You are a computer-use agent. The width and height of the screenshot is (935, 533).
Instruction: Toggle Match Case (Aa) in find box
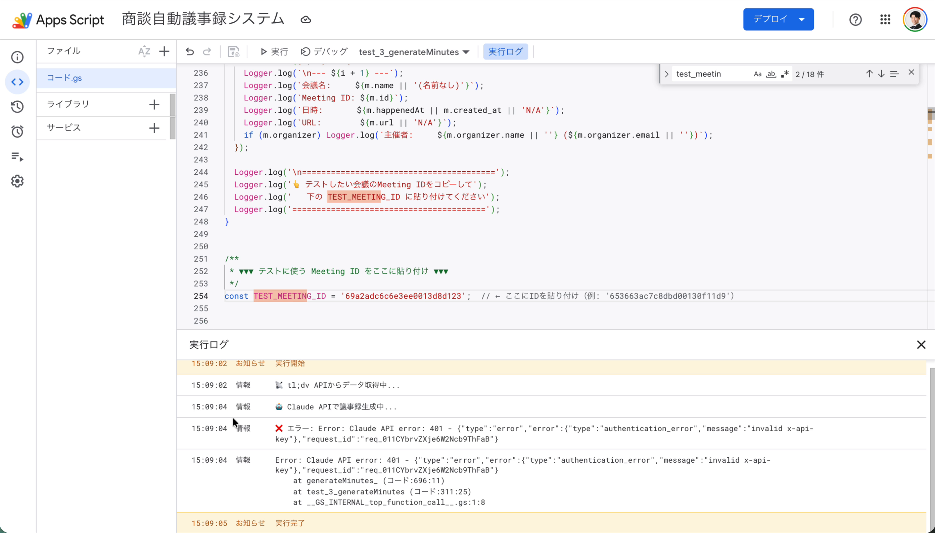coord(757,74)
